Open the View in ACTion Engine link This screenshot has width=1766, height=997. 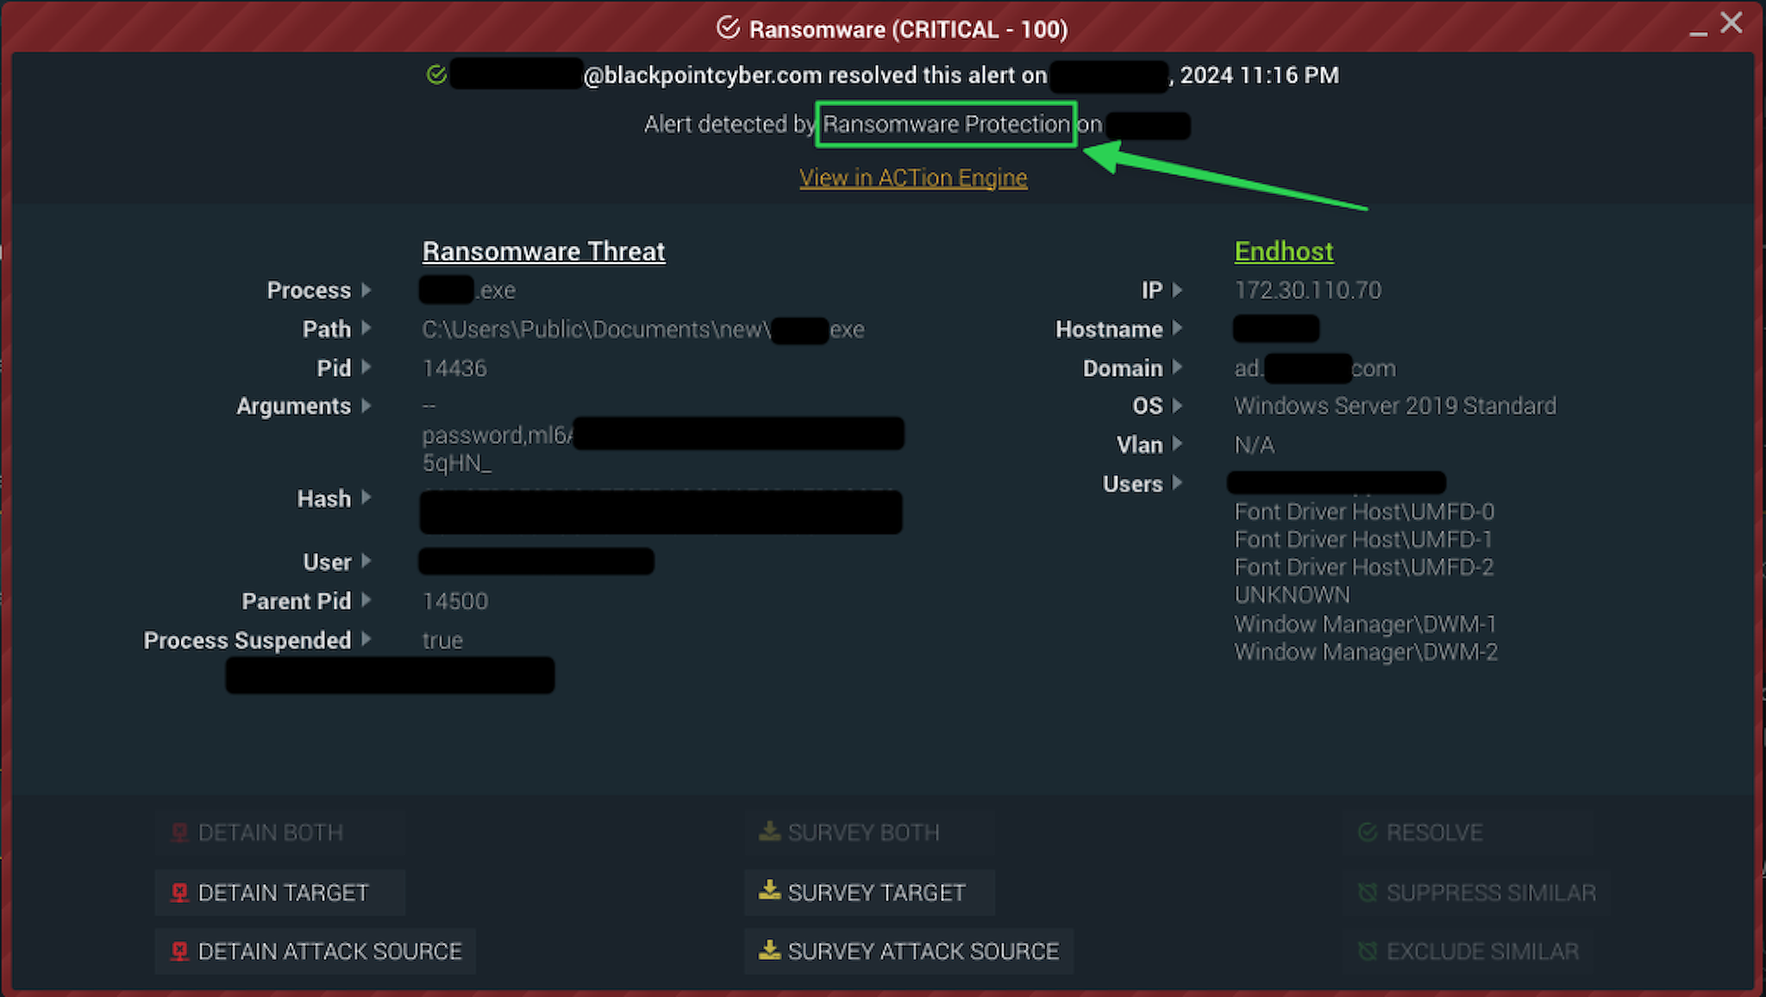click(913, 178)
